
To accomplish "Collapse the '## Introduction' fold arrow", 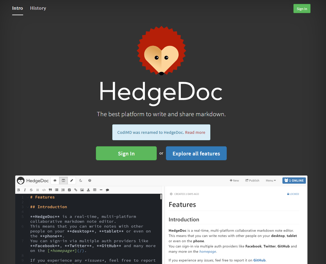I will point(28,207).
